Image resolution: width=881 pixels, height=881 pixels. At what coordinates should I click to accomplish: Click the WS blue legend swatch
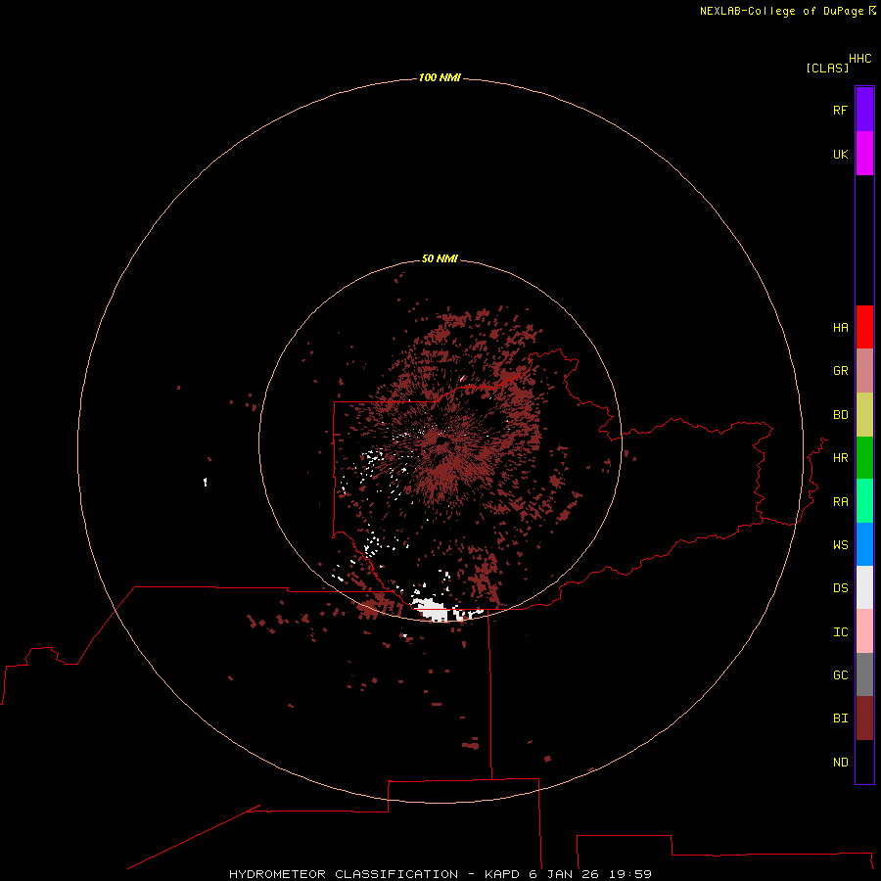click(864, 544)
